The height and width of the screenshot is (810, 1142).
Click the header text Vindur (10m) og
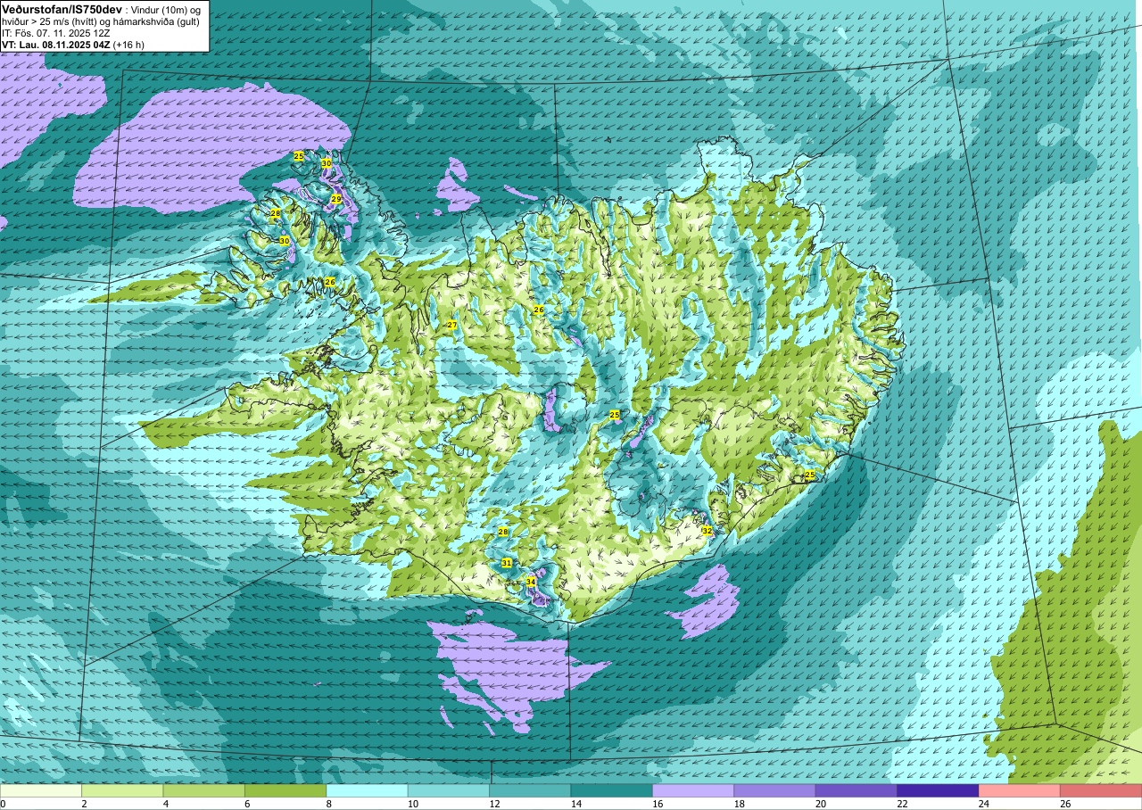167,9
